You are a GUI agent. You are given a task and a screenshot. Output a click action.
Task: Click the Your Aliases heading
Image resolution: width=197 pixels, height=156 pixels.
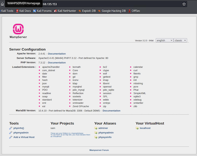pos(105,123)
